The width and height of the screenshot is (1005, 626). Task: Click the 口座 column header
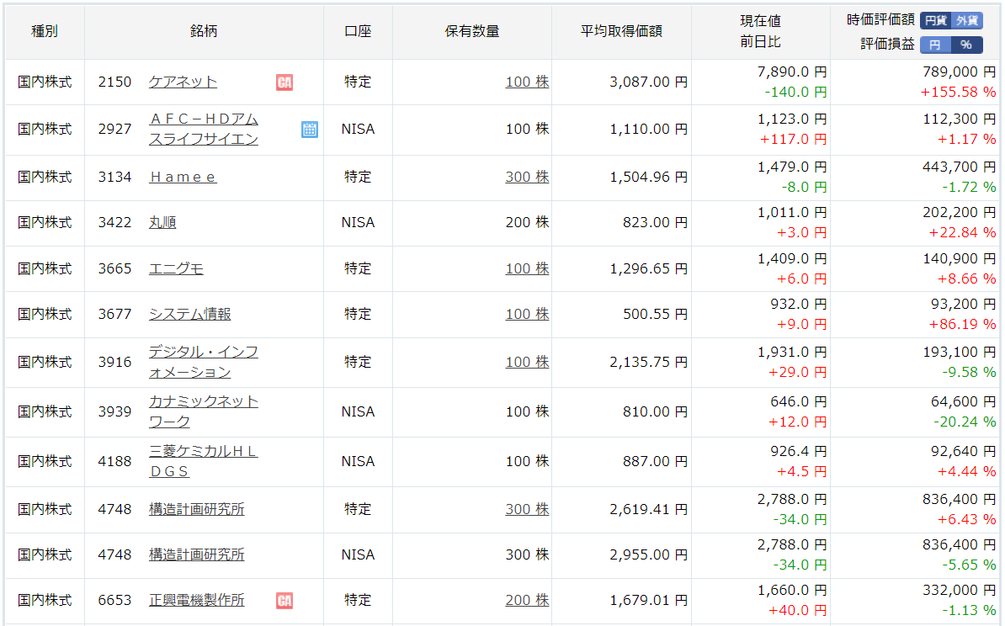[x=358, y=31]
